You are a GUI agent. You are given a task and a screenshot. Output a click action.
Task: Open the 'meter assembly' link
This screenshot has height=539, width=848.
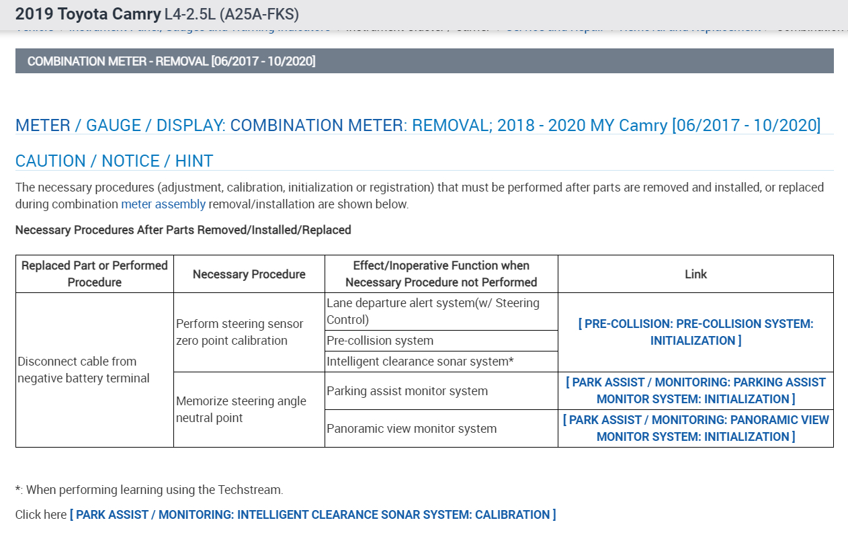163,204
